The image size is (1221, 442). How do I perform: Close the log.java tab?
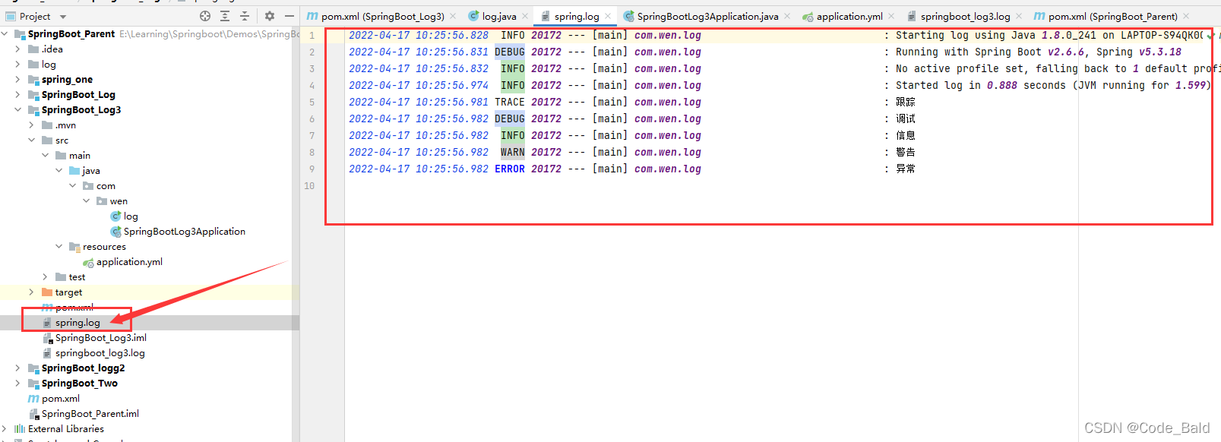(x=525, y=16)
